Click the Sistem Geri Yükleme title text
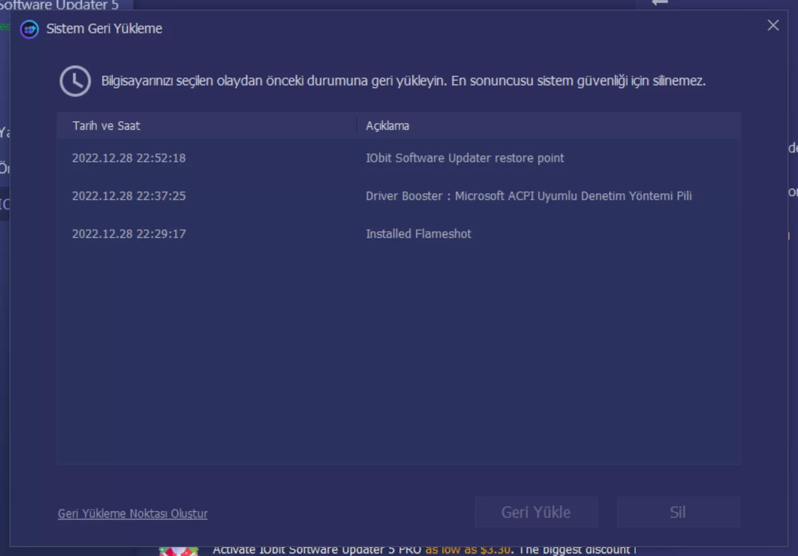 pos(104,28)
